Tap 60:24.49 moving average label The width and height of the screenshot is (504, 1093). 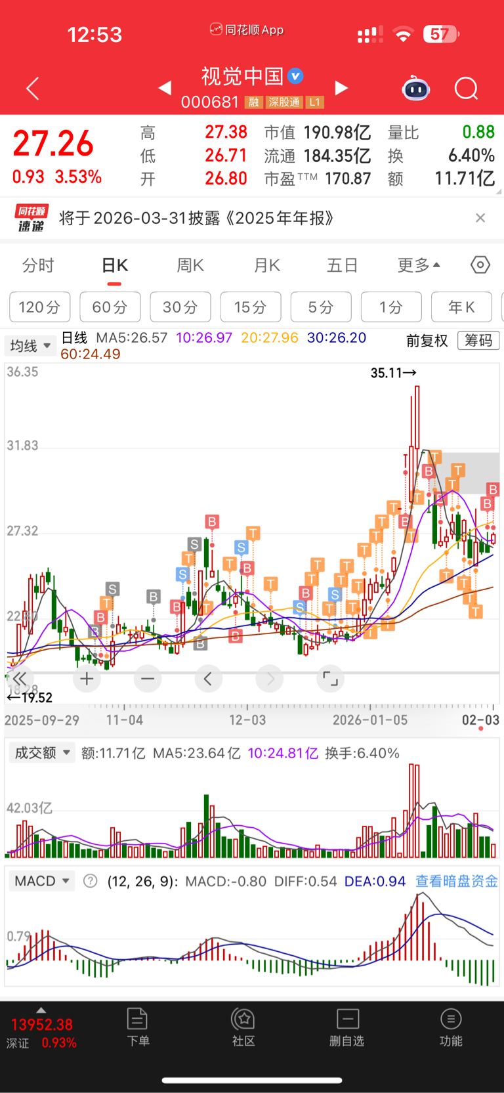[91, 354]
